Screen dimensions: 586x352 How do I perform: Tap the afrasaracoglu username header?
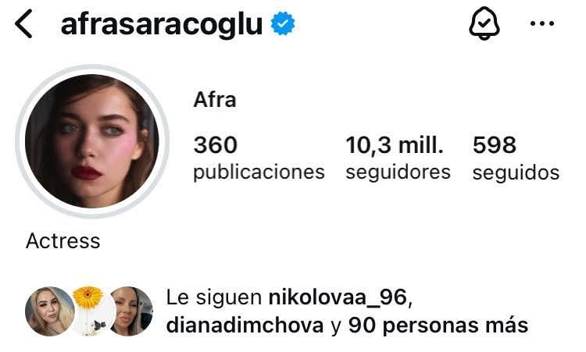(x=162, y=25)
